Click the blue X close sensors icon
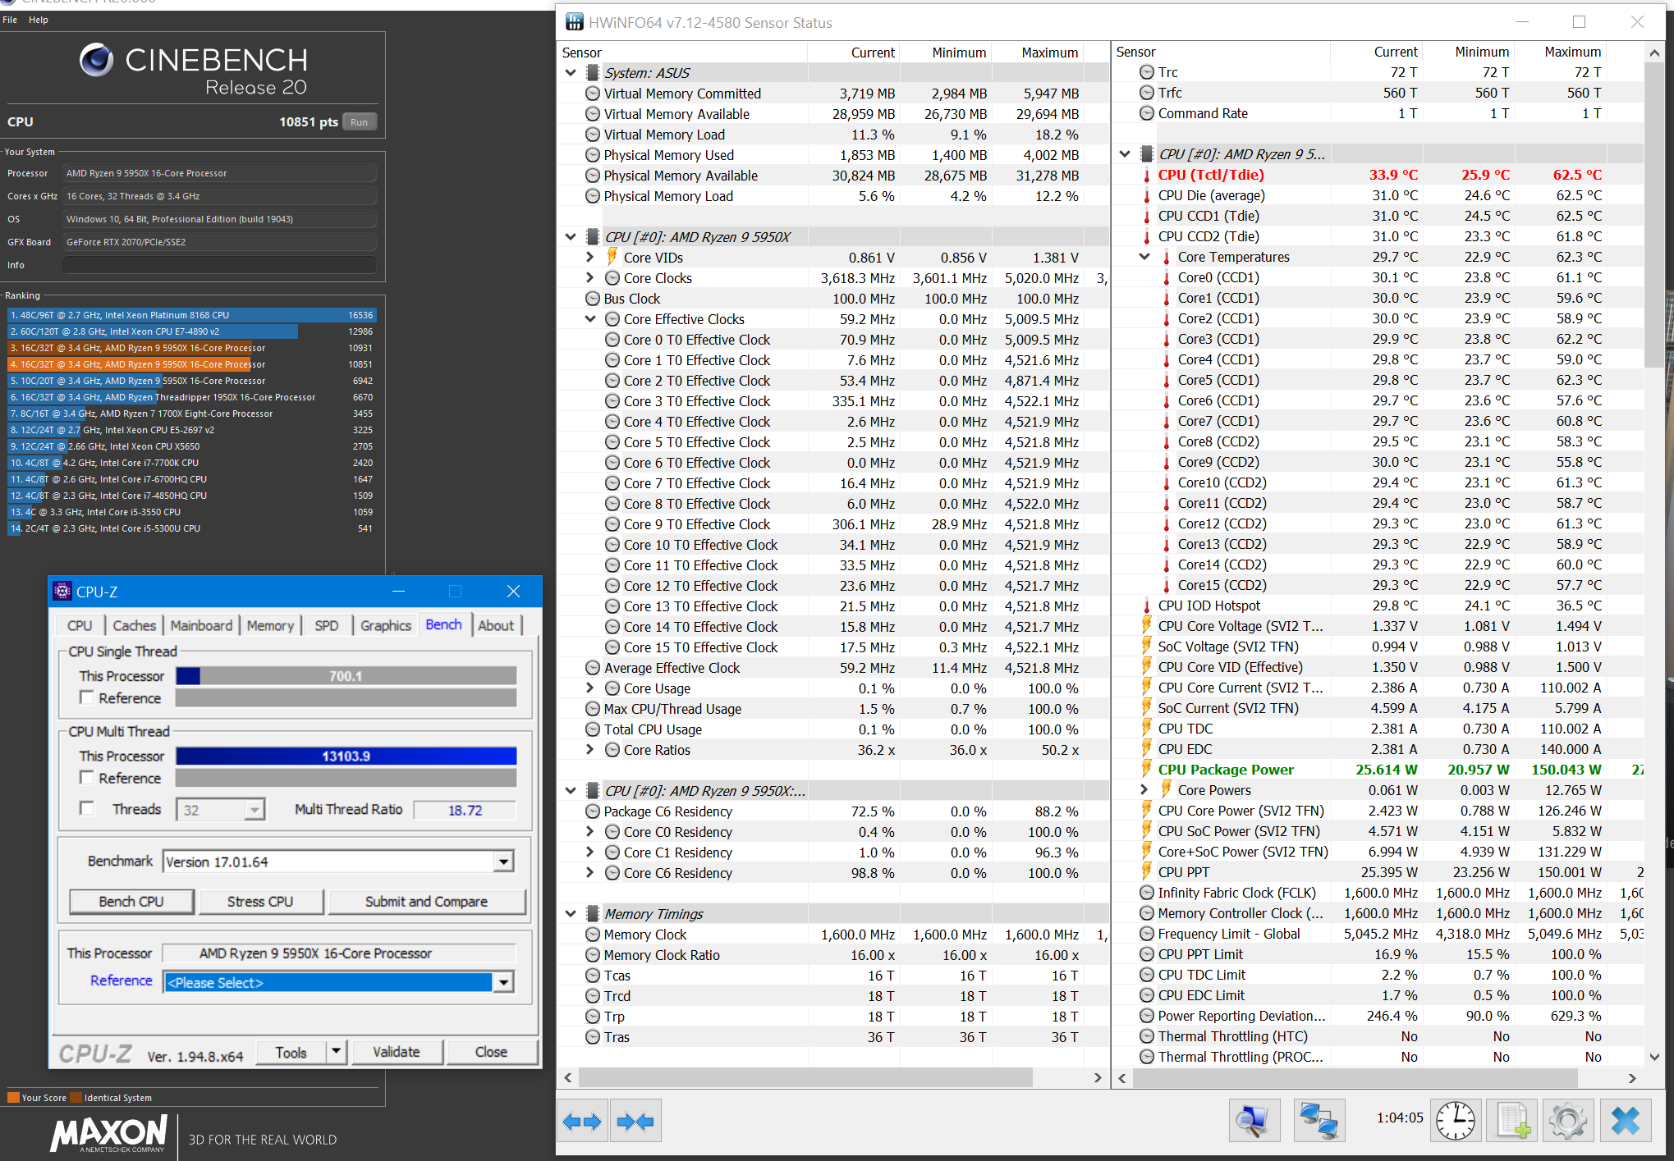Screen dimensions: 1674x1161 (x=1625, y=1121)
